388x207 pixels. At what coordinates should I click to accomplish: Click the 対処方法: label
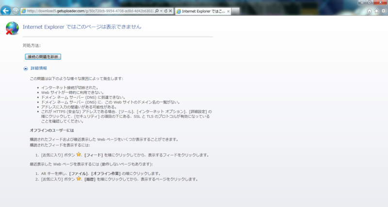click(x=32, y=46)
